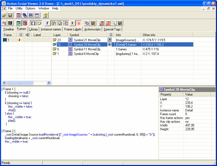This screenshot has width=217, height=166.
Task: Click the sticky note toolbar icon
Action: pyautogui.click(x=40, y=23)
